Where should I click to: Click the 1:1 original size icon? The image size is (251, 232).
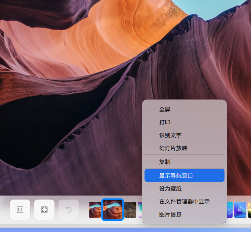click(20, 210)
